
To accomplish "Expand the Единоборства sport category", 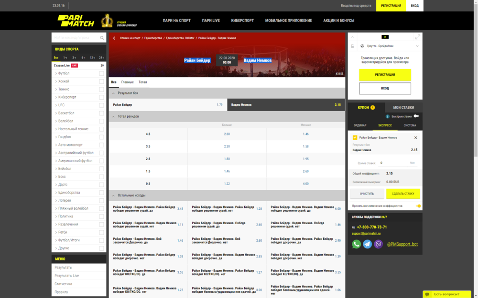I will [x=56, y=193].
